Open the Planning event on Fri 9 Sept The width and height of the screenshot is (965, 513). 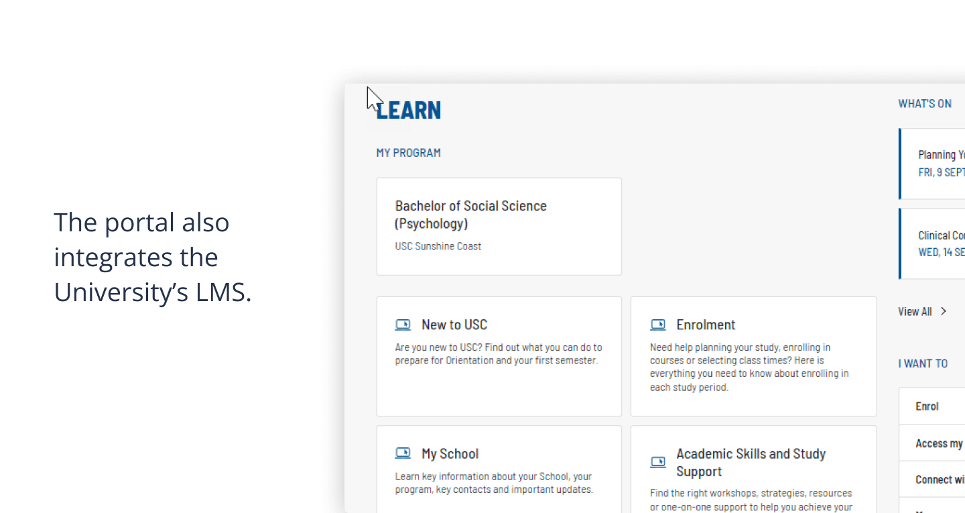[x=932, y=164]
